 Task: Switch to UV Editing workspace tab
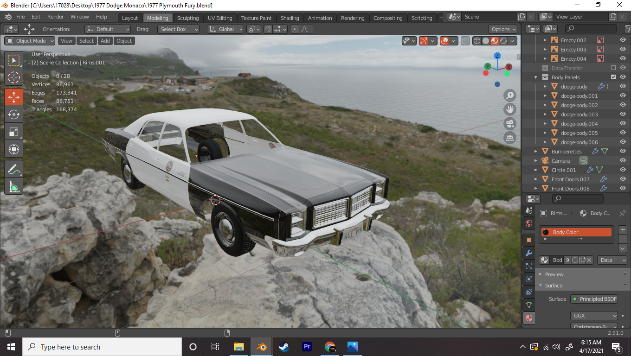pos(220,18)
